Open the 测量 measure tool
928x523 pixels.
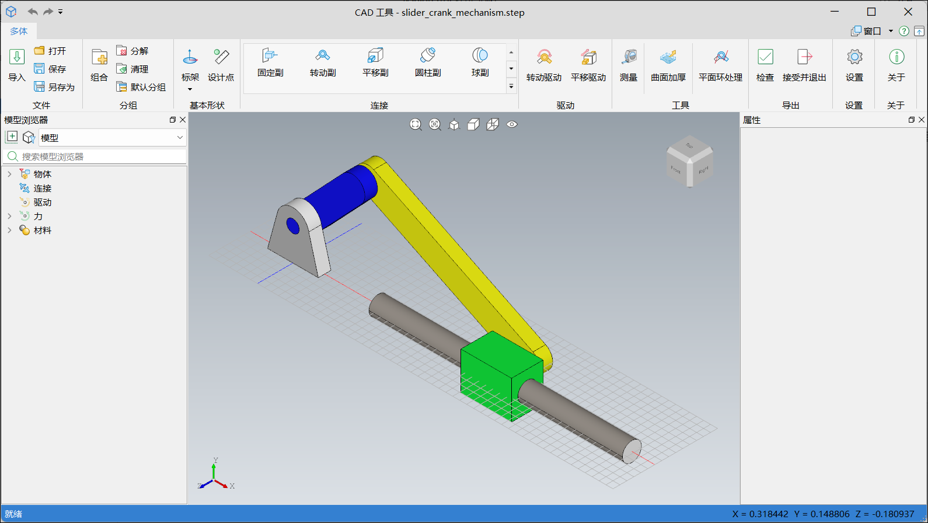click(x=628, y=65)
